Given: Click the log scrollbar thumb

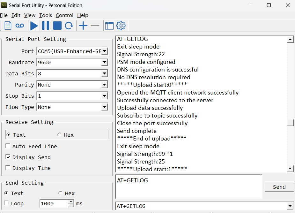Looking at the screenshot, I should point(290,123).
